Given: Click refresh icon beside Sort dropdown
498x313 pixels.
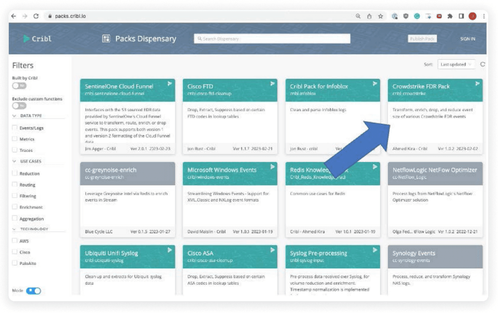Looking at the screenshot, I should tap(483, 64).
